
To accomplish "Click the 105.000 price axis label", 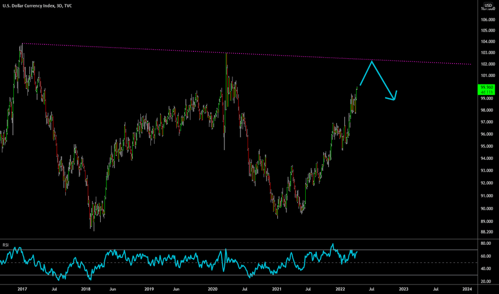I will tap(488, 30).
